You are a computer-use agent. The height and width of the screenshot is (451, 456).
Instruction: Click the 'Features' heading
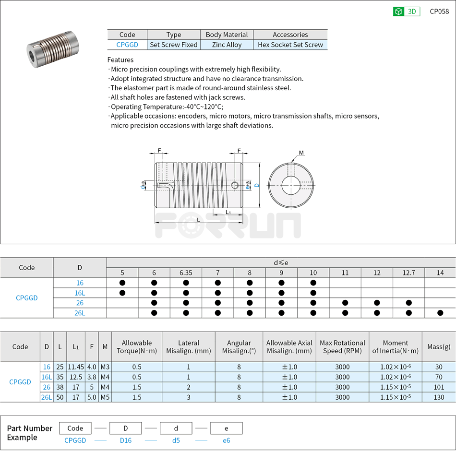click(x=120, y=60)
